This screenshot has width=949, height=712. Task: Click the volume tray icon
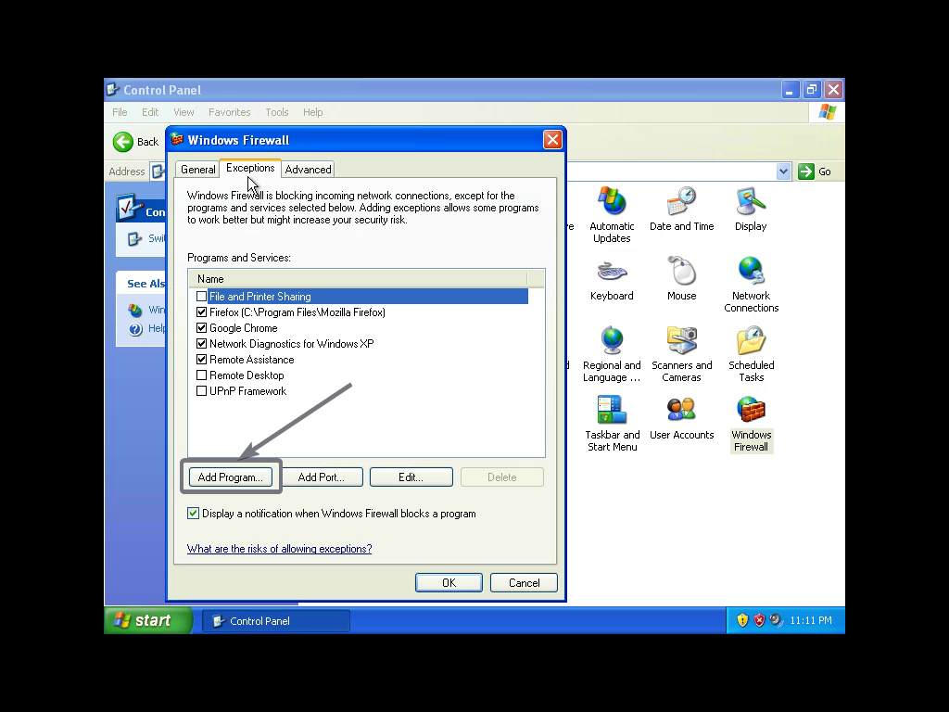point(776,620)
